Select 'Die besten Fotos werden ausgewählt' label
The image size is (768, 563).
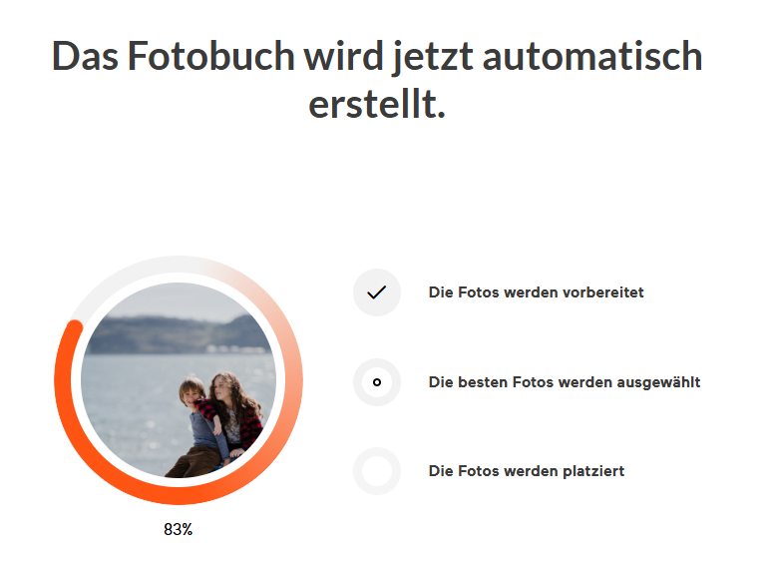pos(564,382)
